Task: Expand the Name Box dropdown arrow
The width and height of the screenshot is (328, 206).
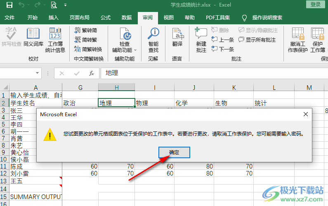Action: tap(38, 73)
